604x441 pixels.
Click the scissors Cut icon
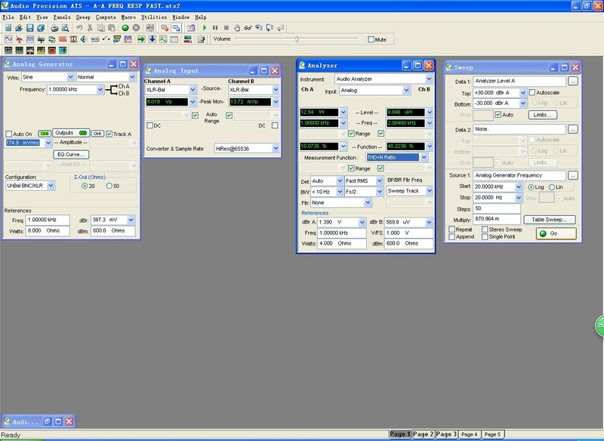click(x=90, y=28)
